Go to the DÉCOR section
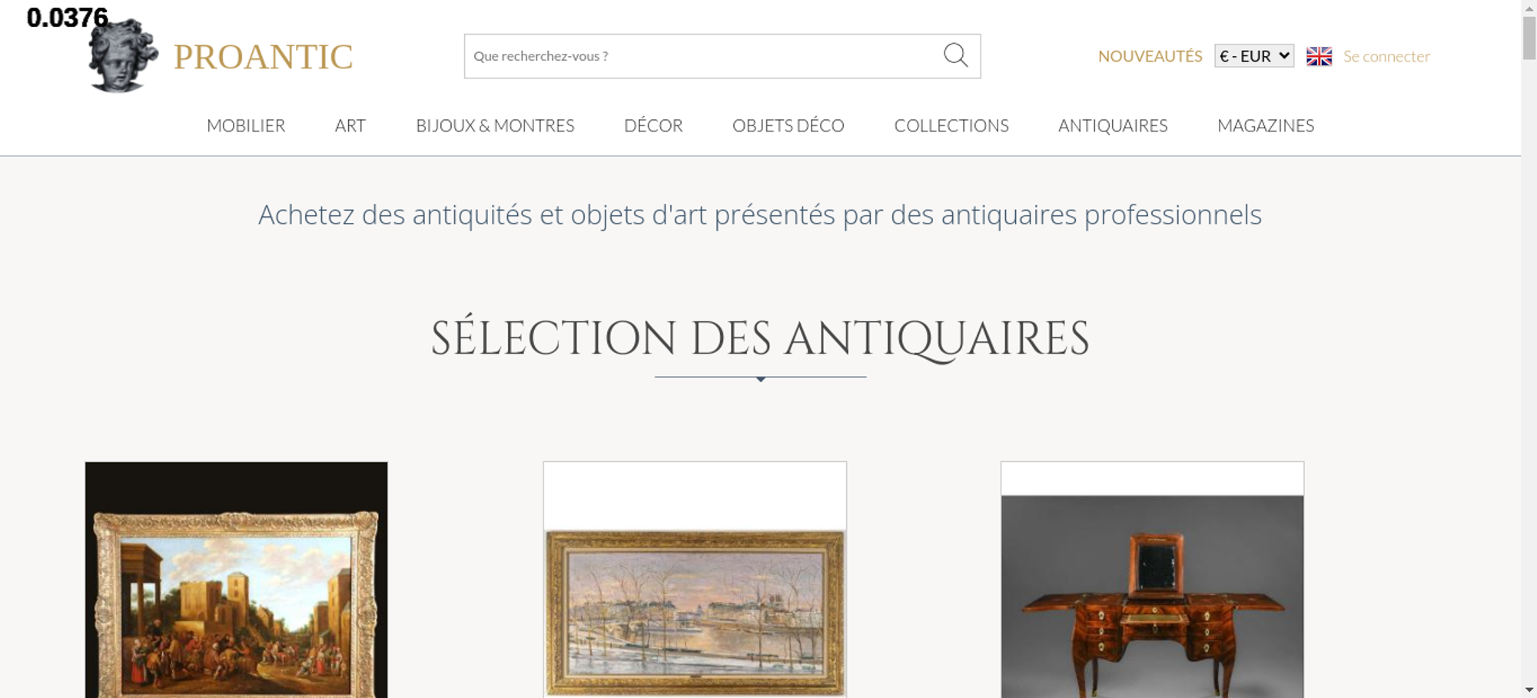This screenshot has height=698, width=1537. (x=653, y=125)
